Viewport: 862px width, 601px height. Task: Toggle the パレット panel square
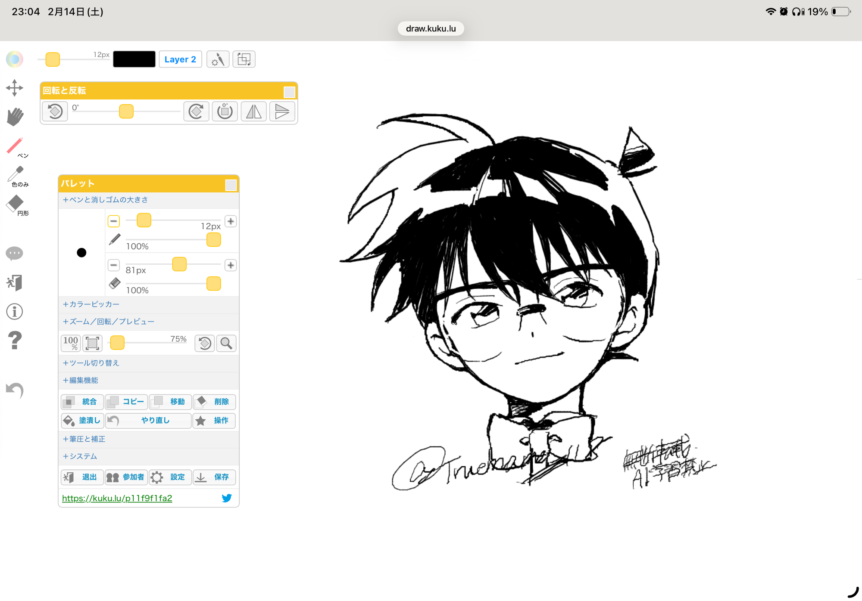pos(231,185)
